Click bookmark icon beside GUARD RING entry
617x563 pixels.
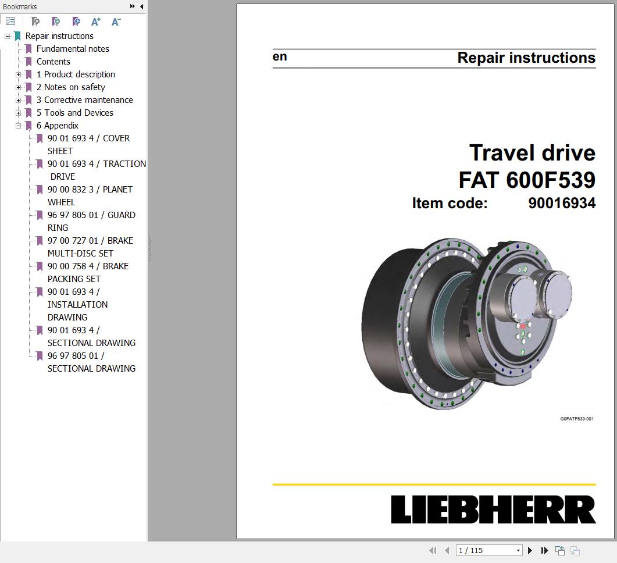[40, 215]
